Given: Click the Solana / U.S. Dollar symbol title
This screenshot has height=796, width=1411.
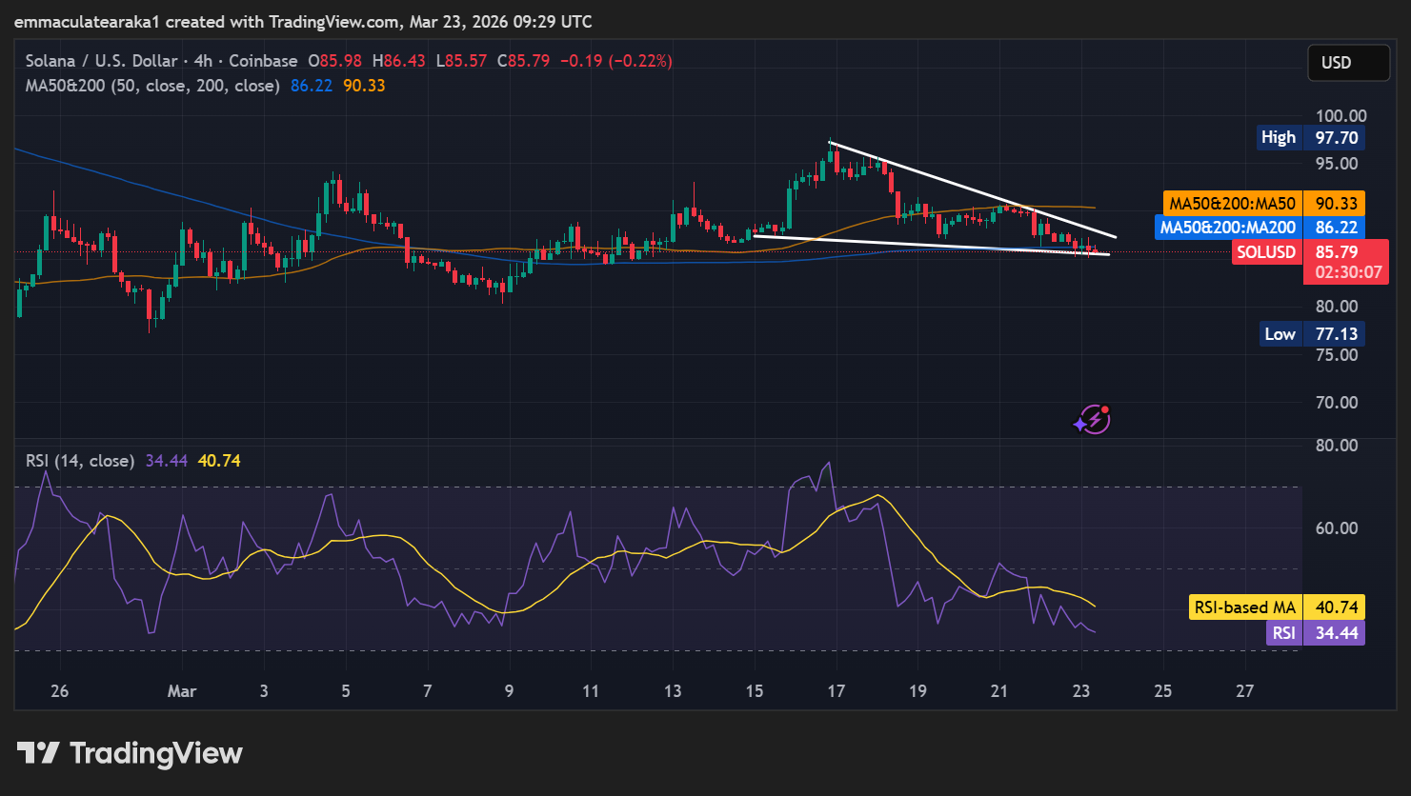Looking at the screenshot, I should (101, 61).
